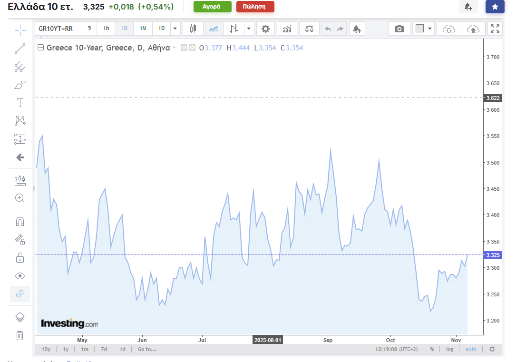The width and height of the screenshot is (516, 362).
Task: Collapse the Greece 10-Year legend
Action: [40, 48]
